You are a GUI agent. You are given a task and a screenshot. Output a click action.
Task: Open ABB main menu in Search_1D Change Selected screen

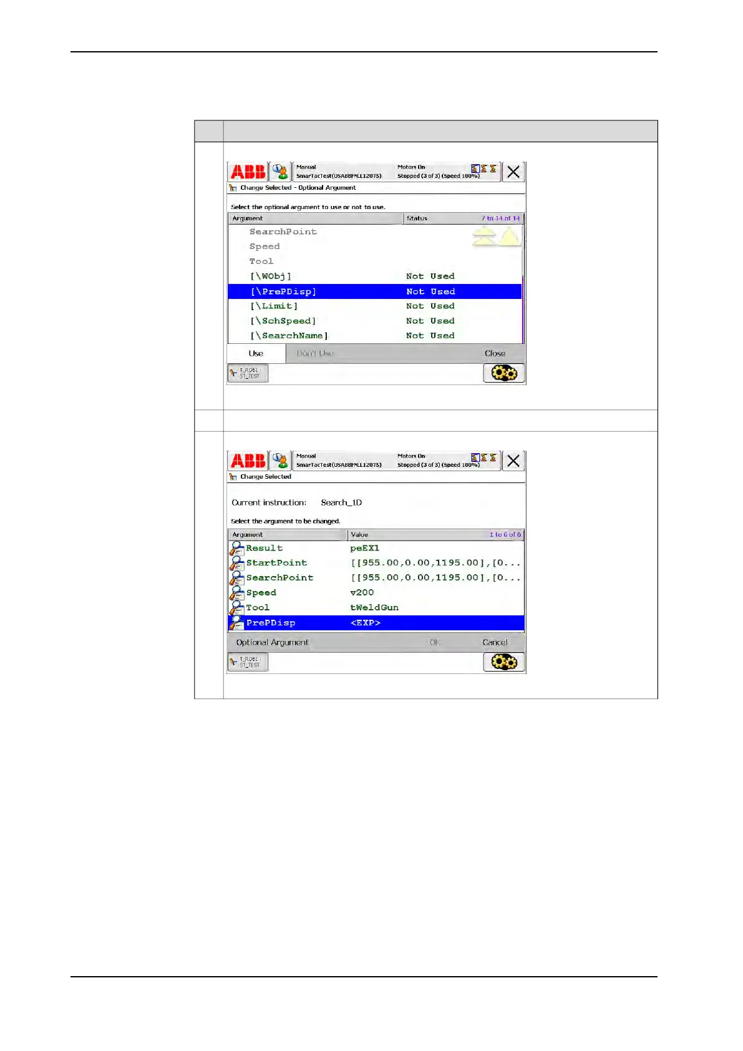248,461
